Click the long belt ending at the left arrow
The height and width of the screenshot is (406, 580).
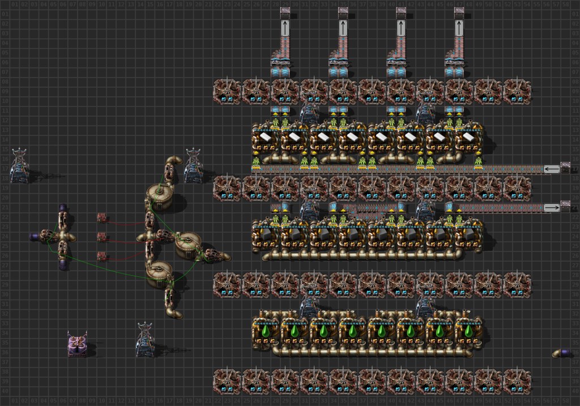coord(398,169)
